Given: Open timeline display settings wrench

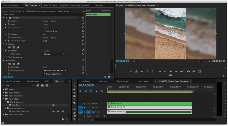Looking at the screenshot, I should click(102, 91).
